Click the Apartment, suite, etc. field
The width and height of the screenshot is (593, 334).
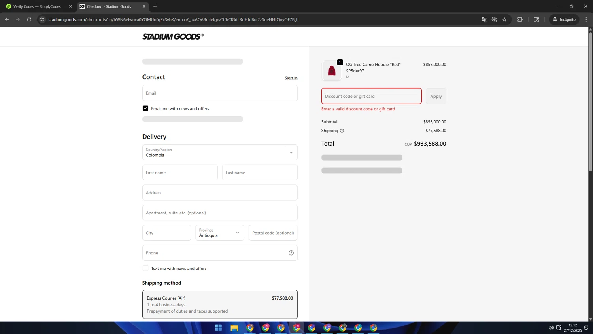click(x=220, y=213)
